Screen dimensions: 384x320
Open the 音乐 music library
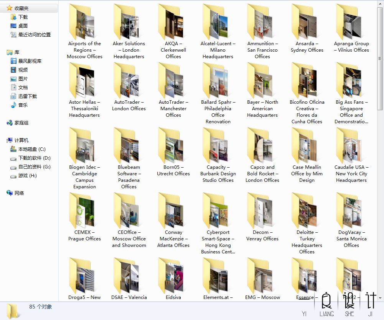point(19,105)
